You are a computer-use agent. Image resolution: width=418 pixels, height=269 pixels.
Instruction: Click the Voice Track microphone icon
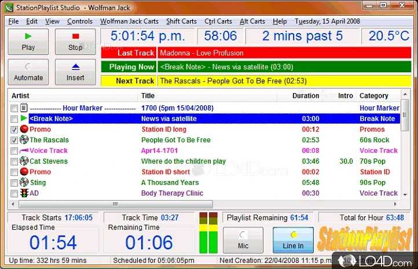tap(24, 151)
